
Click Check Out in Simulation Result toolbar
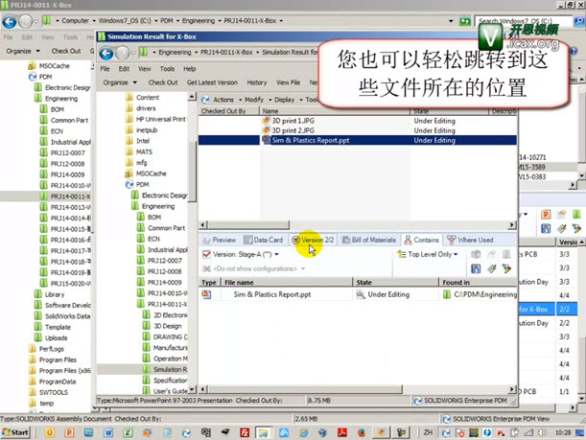[163, 82]
